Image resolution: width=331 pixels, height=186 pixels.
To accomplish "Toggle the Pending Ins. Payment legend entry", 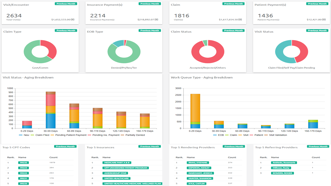I will (x=106, y=134).
